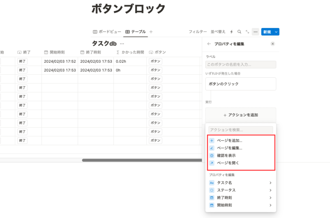Click the Aa icon beside タスク名
This screenshot has width=330, height=218.
click(212, 183)
